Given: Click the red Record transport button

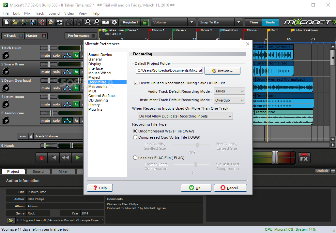Looking at the screenshot, I should pos(41,158).
